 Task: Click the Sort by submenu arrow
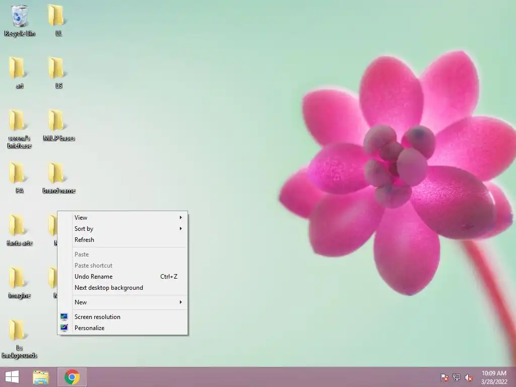pyautogui.click(x=181, y=229)
